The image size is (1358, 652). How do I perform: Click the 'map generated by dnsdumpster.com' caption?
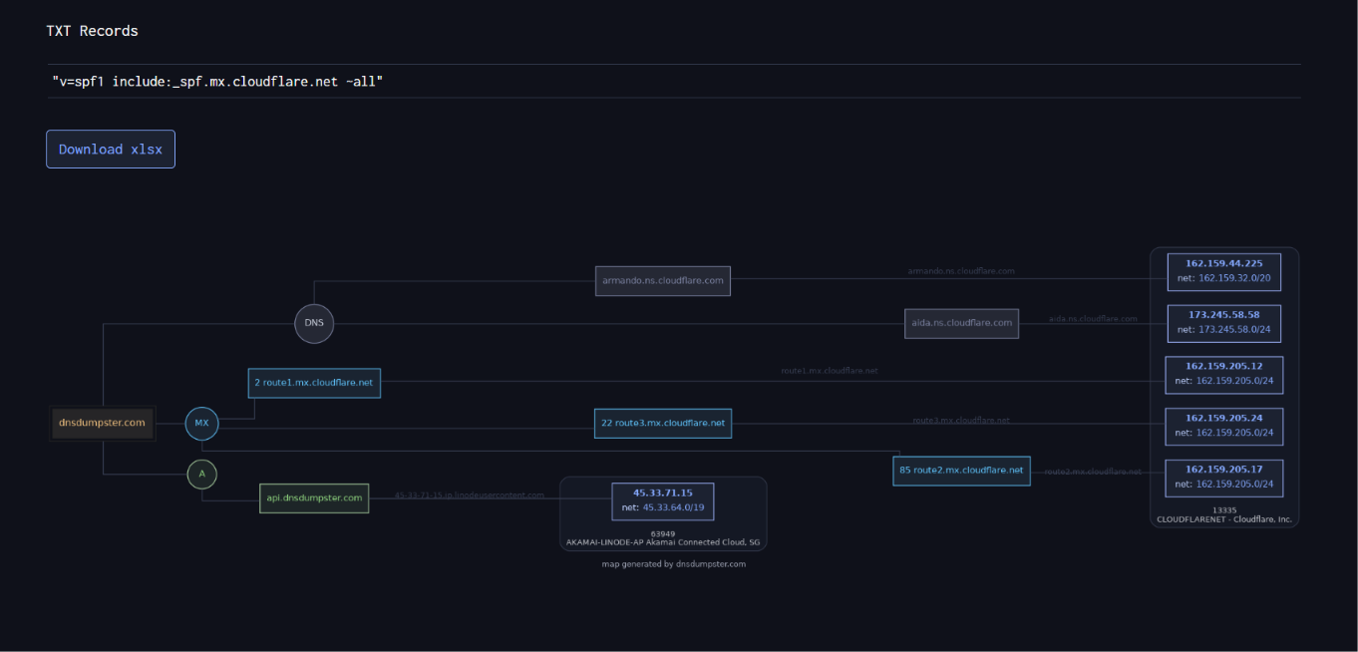[673, 564]
